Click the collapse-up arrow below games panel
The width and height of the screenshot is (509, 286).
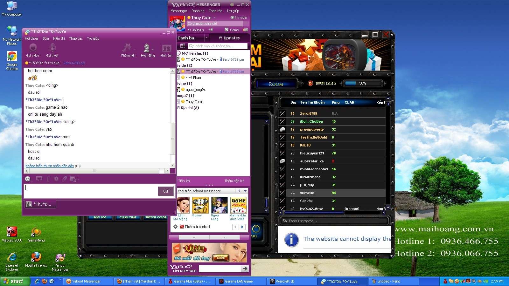[194, 237]
